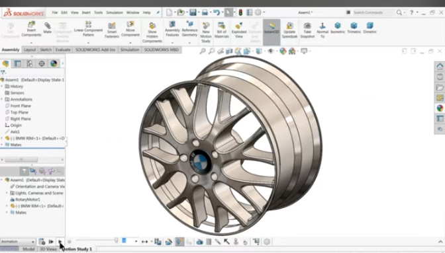Screen dimensions: 445x253
Task: Switch to Trimetric view
Action: pyautogui.click(x=354, y=28)
